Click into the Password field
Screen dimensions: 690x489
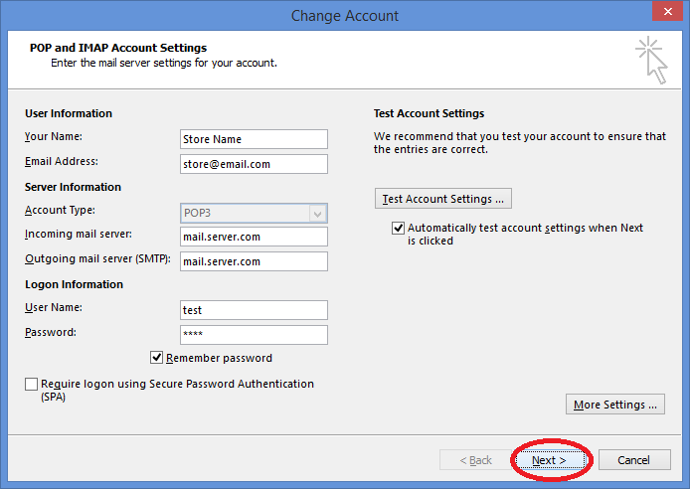(254, 335)
